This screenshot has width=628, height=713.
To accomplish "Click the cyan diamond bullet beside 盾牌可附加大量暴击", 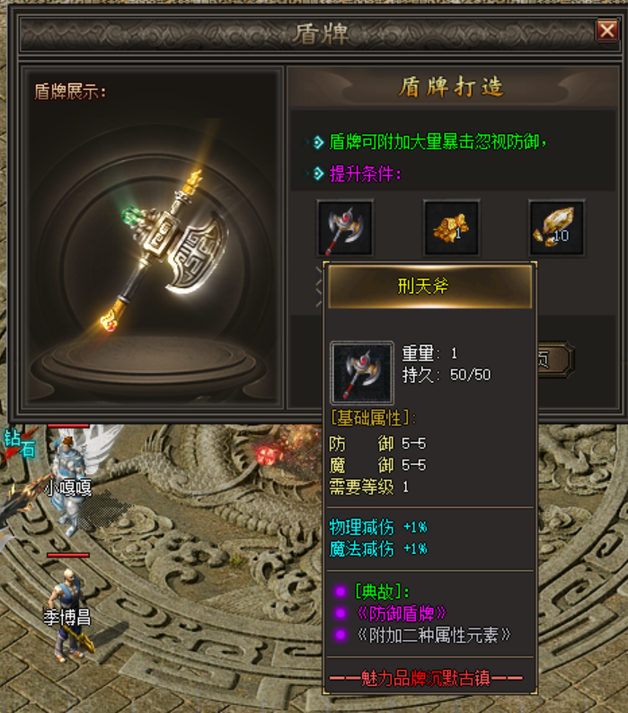I will tap(319, 142).
